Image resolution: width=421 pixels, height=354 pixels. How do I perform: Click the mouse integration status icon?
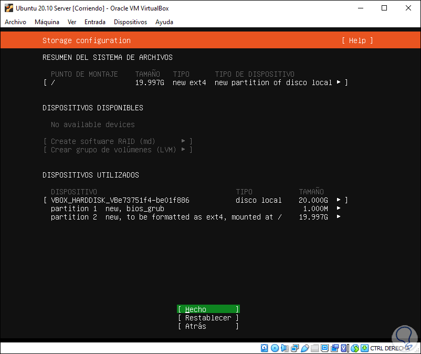pyautogui.click(x=355, y=348)
